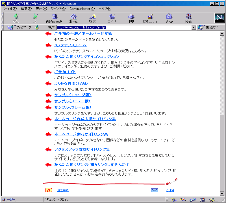
Task: Open the Search (検索) toolbar button
Action: (x=92, y=18)
